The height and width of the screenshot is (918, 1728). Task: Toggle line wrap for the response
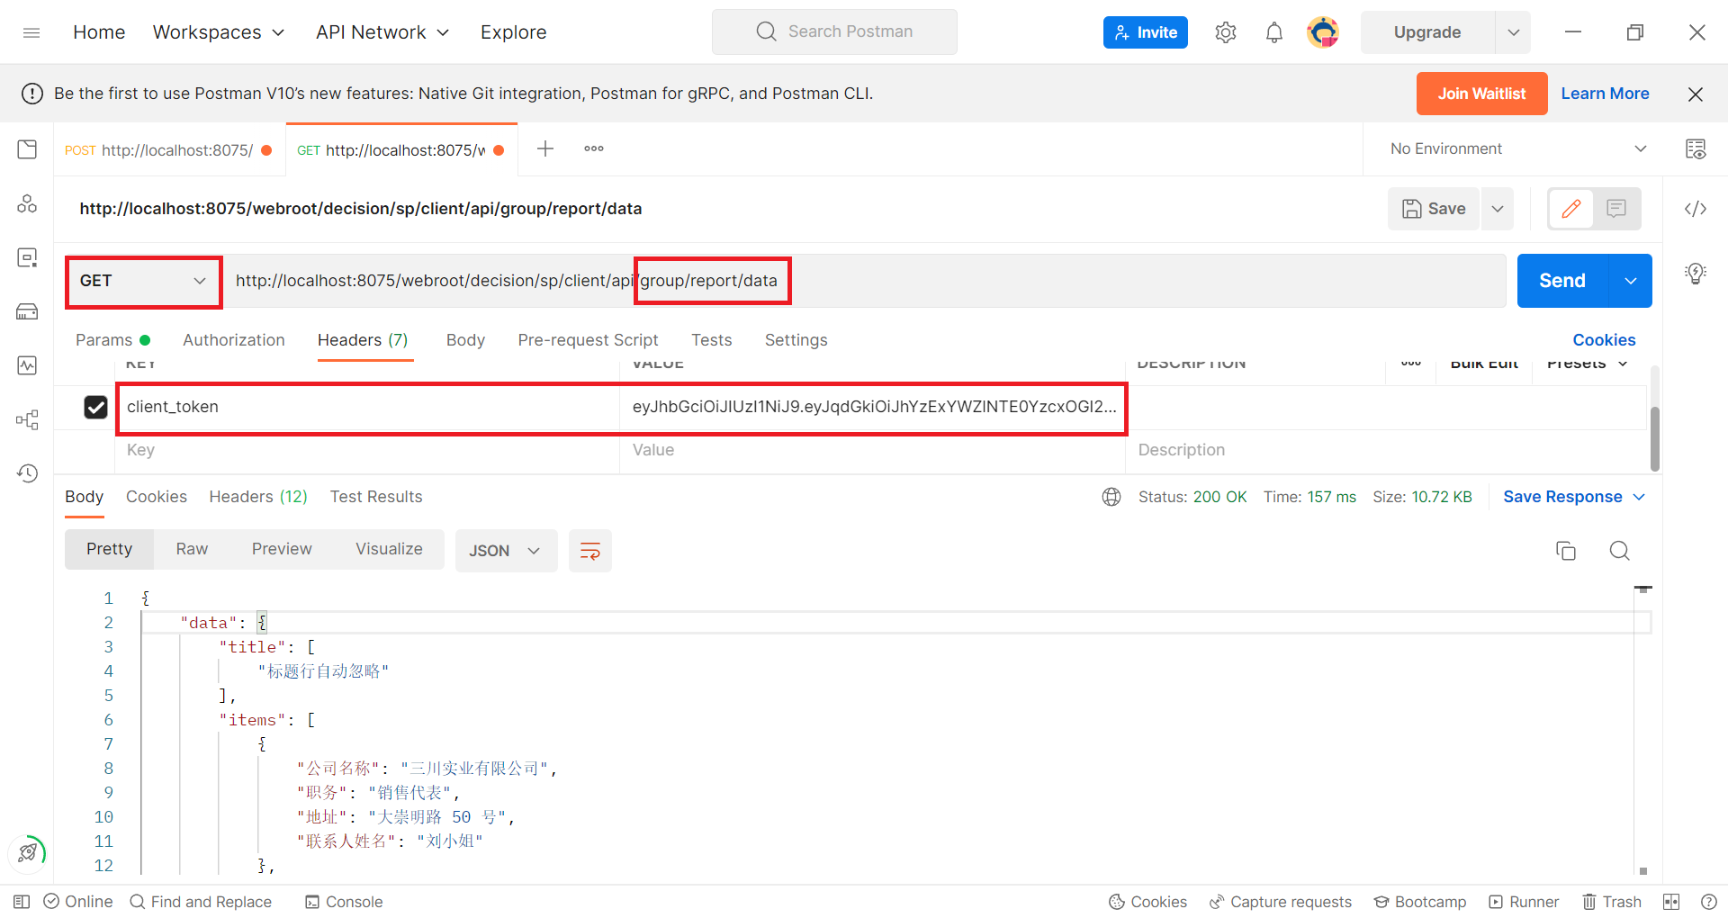pyautogui.click(x=590, y=551)
